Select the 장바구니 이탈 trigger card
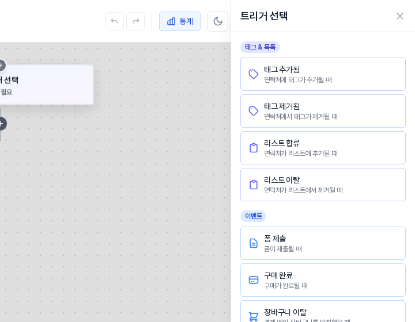 coord(323,312)
